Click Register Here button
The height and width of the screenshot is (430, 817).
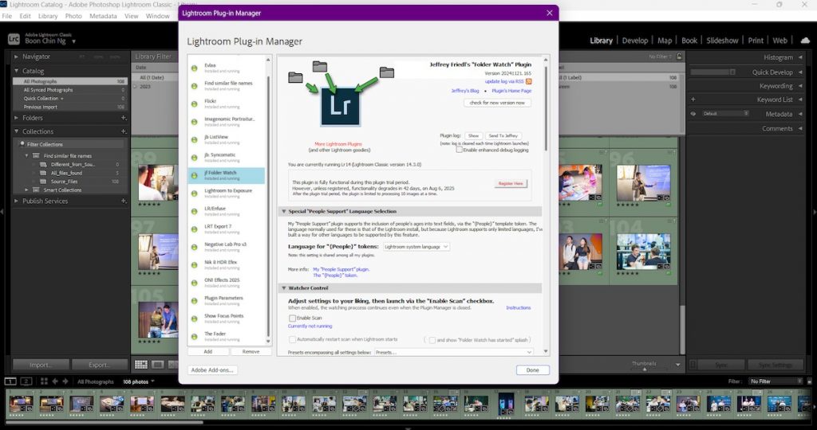click(x=510, y=183)
